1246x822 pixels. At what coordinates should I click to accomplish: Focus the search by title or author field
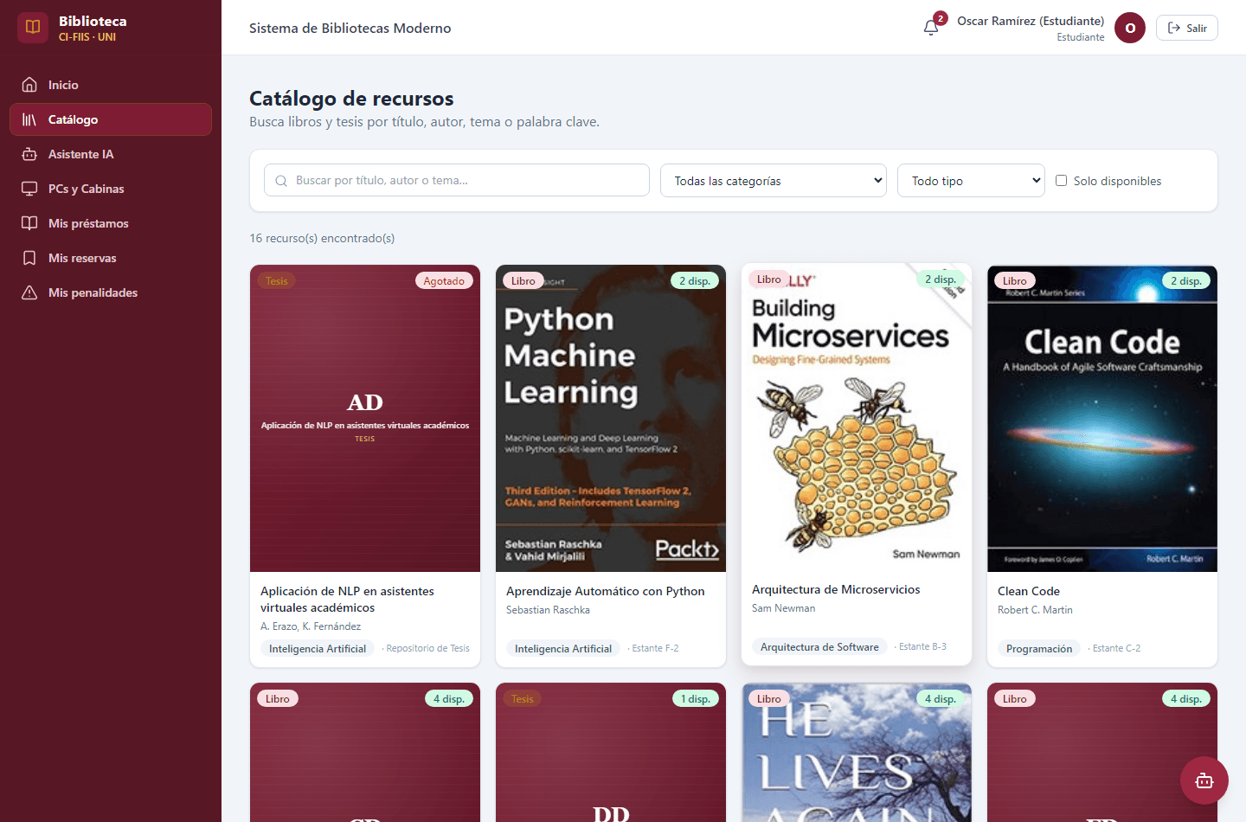tap(457, 180)
